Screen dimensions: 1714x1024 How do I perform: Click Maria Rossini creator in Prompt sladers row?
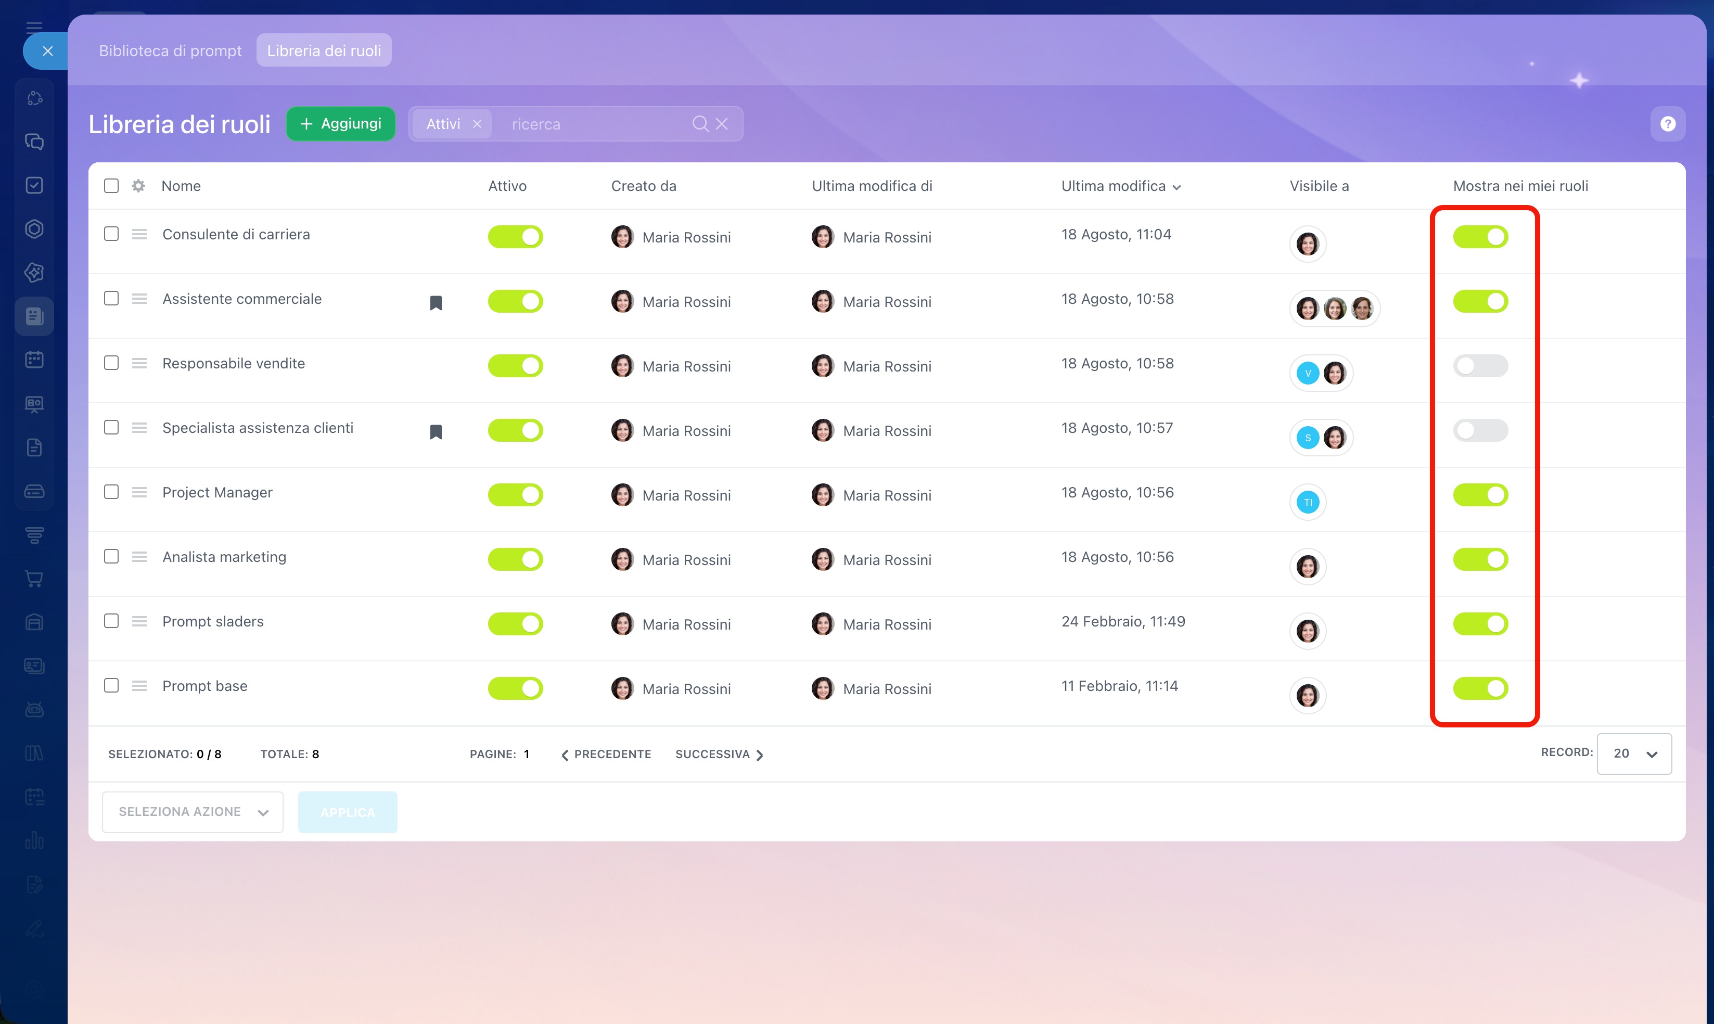coord(671,624)
